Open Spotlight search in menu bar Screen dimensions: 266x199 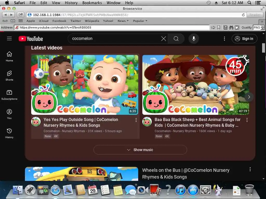point(249,3)
